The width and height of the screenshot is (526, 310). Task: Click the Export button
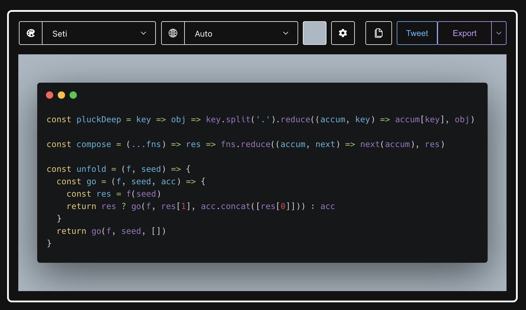[464, 33]
